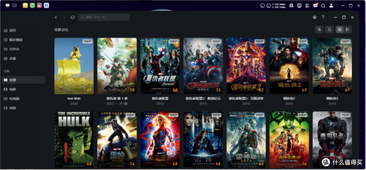Open 最近播放 in the sidebar

pyautogui.click(x=23, y=40)
